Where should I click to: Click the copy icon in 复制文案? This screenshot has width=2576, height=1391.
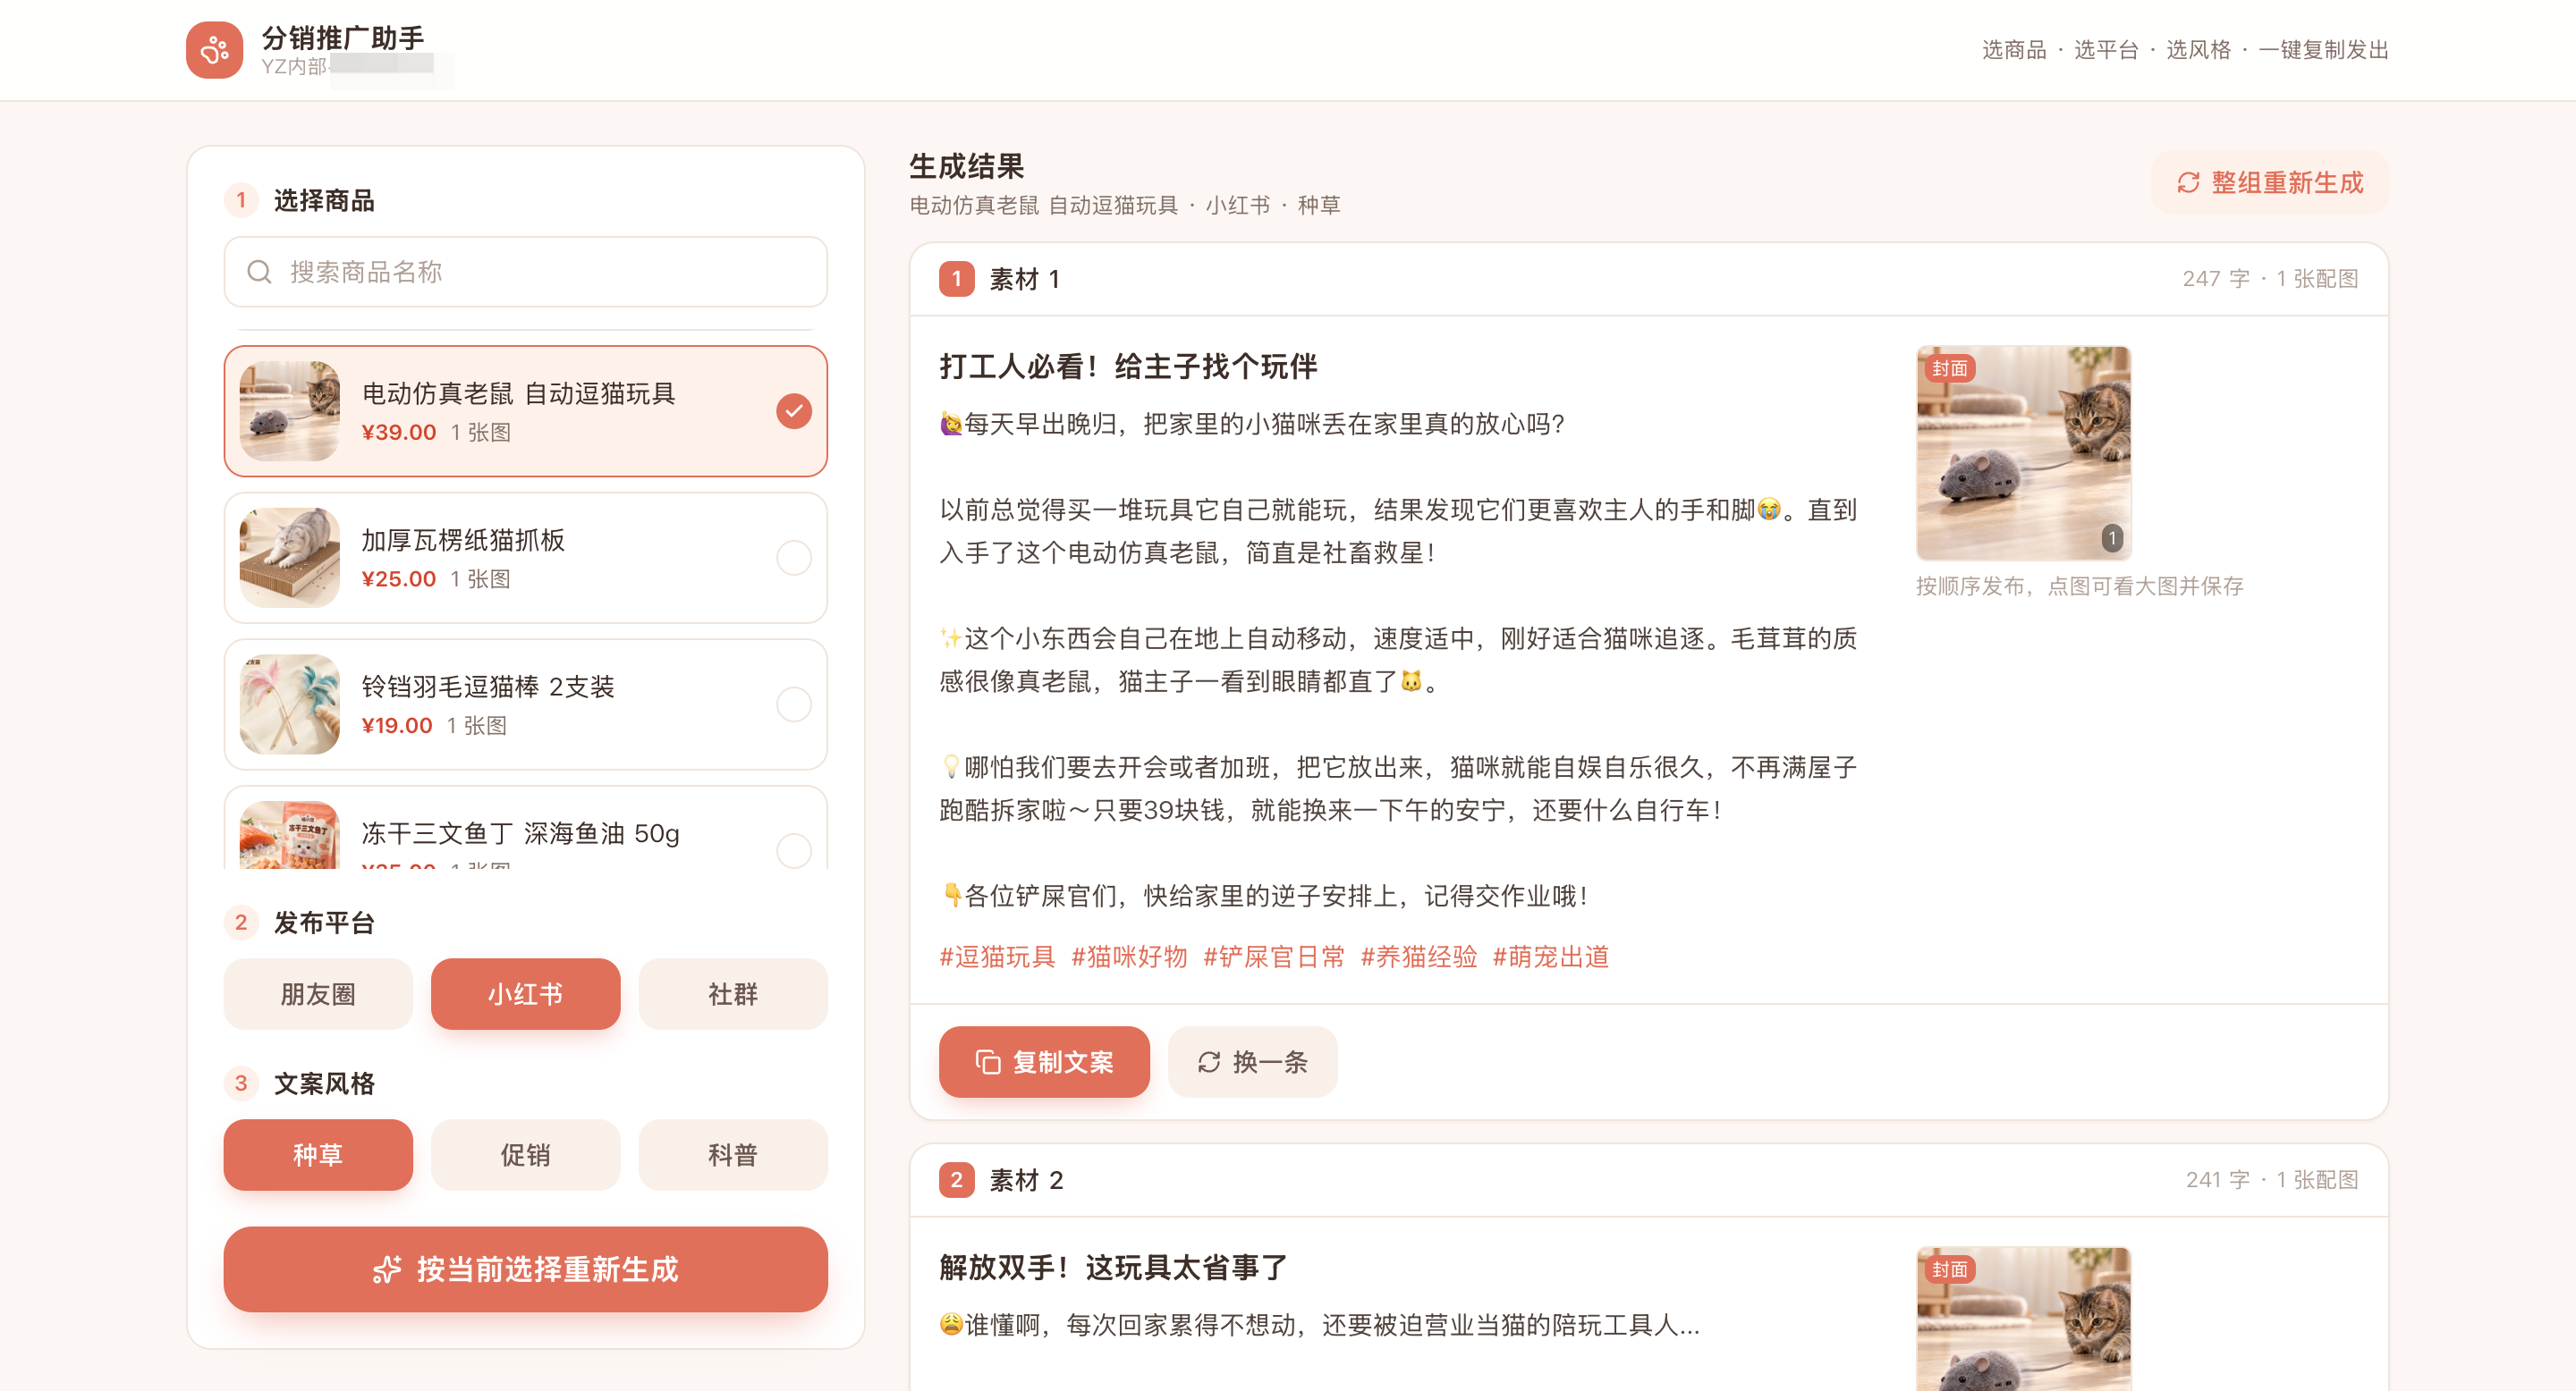click(987, 1062)
